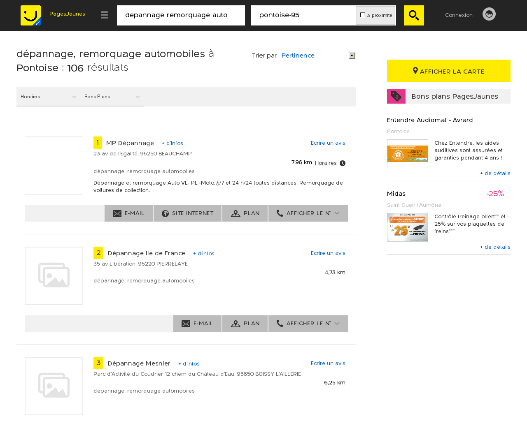Click Dépannage Ile de France image placeholder
This screenshot has width=527, height=421.
pyautogui.click(x=54, y=276)
